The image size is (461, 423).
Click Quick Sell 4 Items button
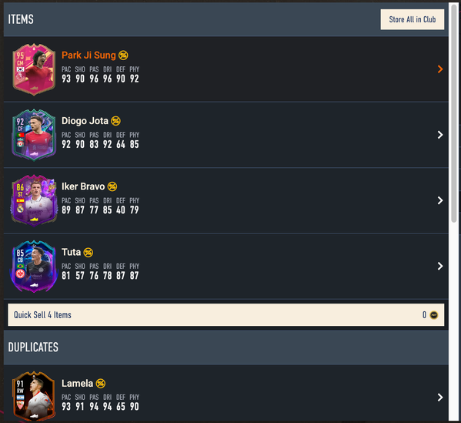pos(225,315)
